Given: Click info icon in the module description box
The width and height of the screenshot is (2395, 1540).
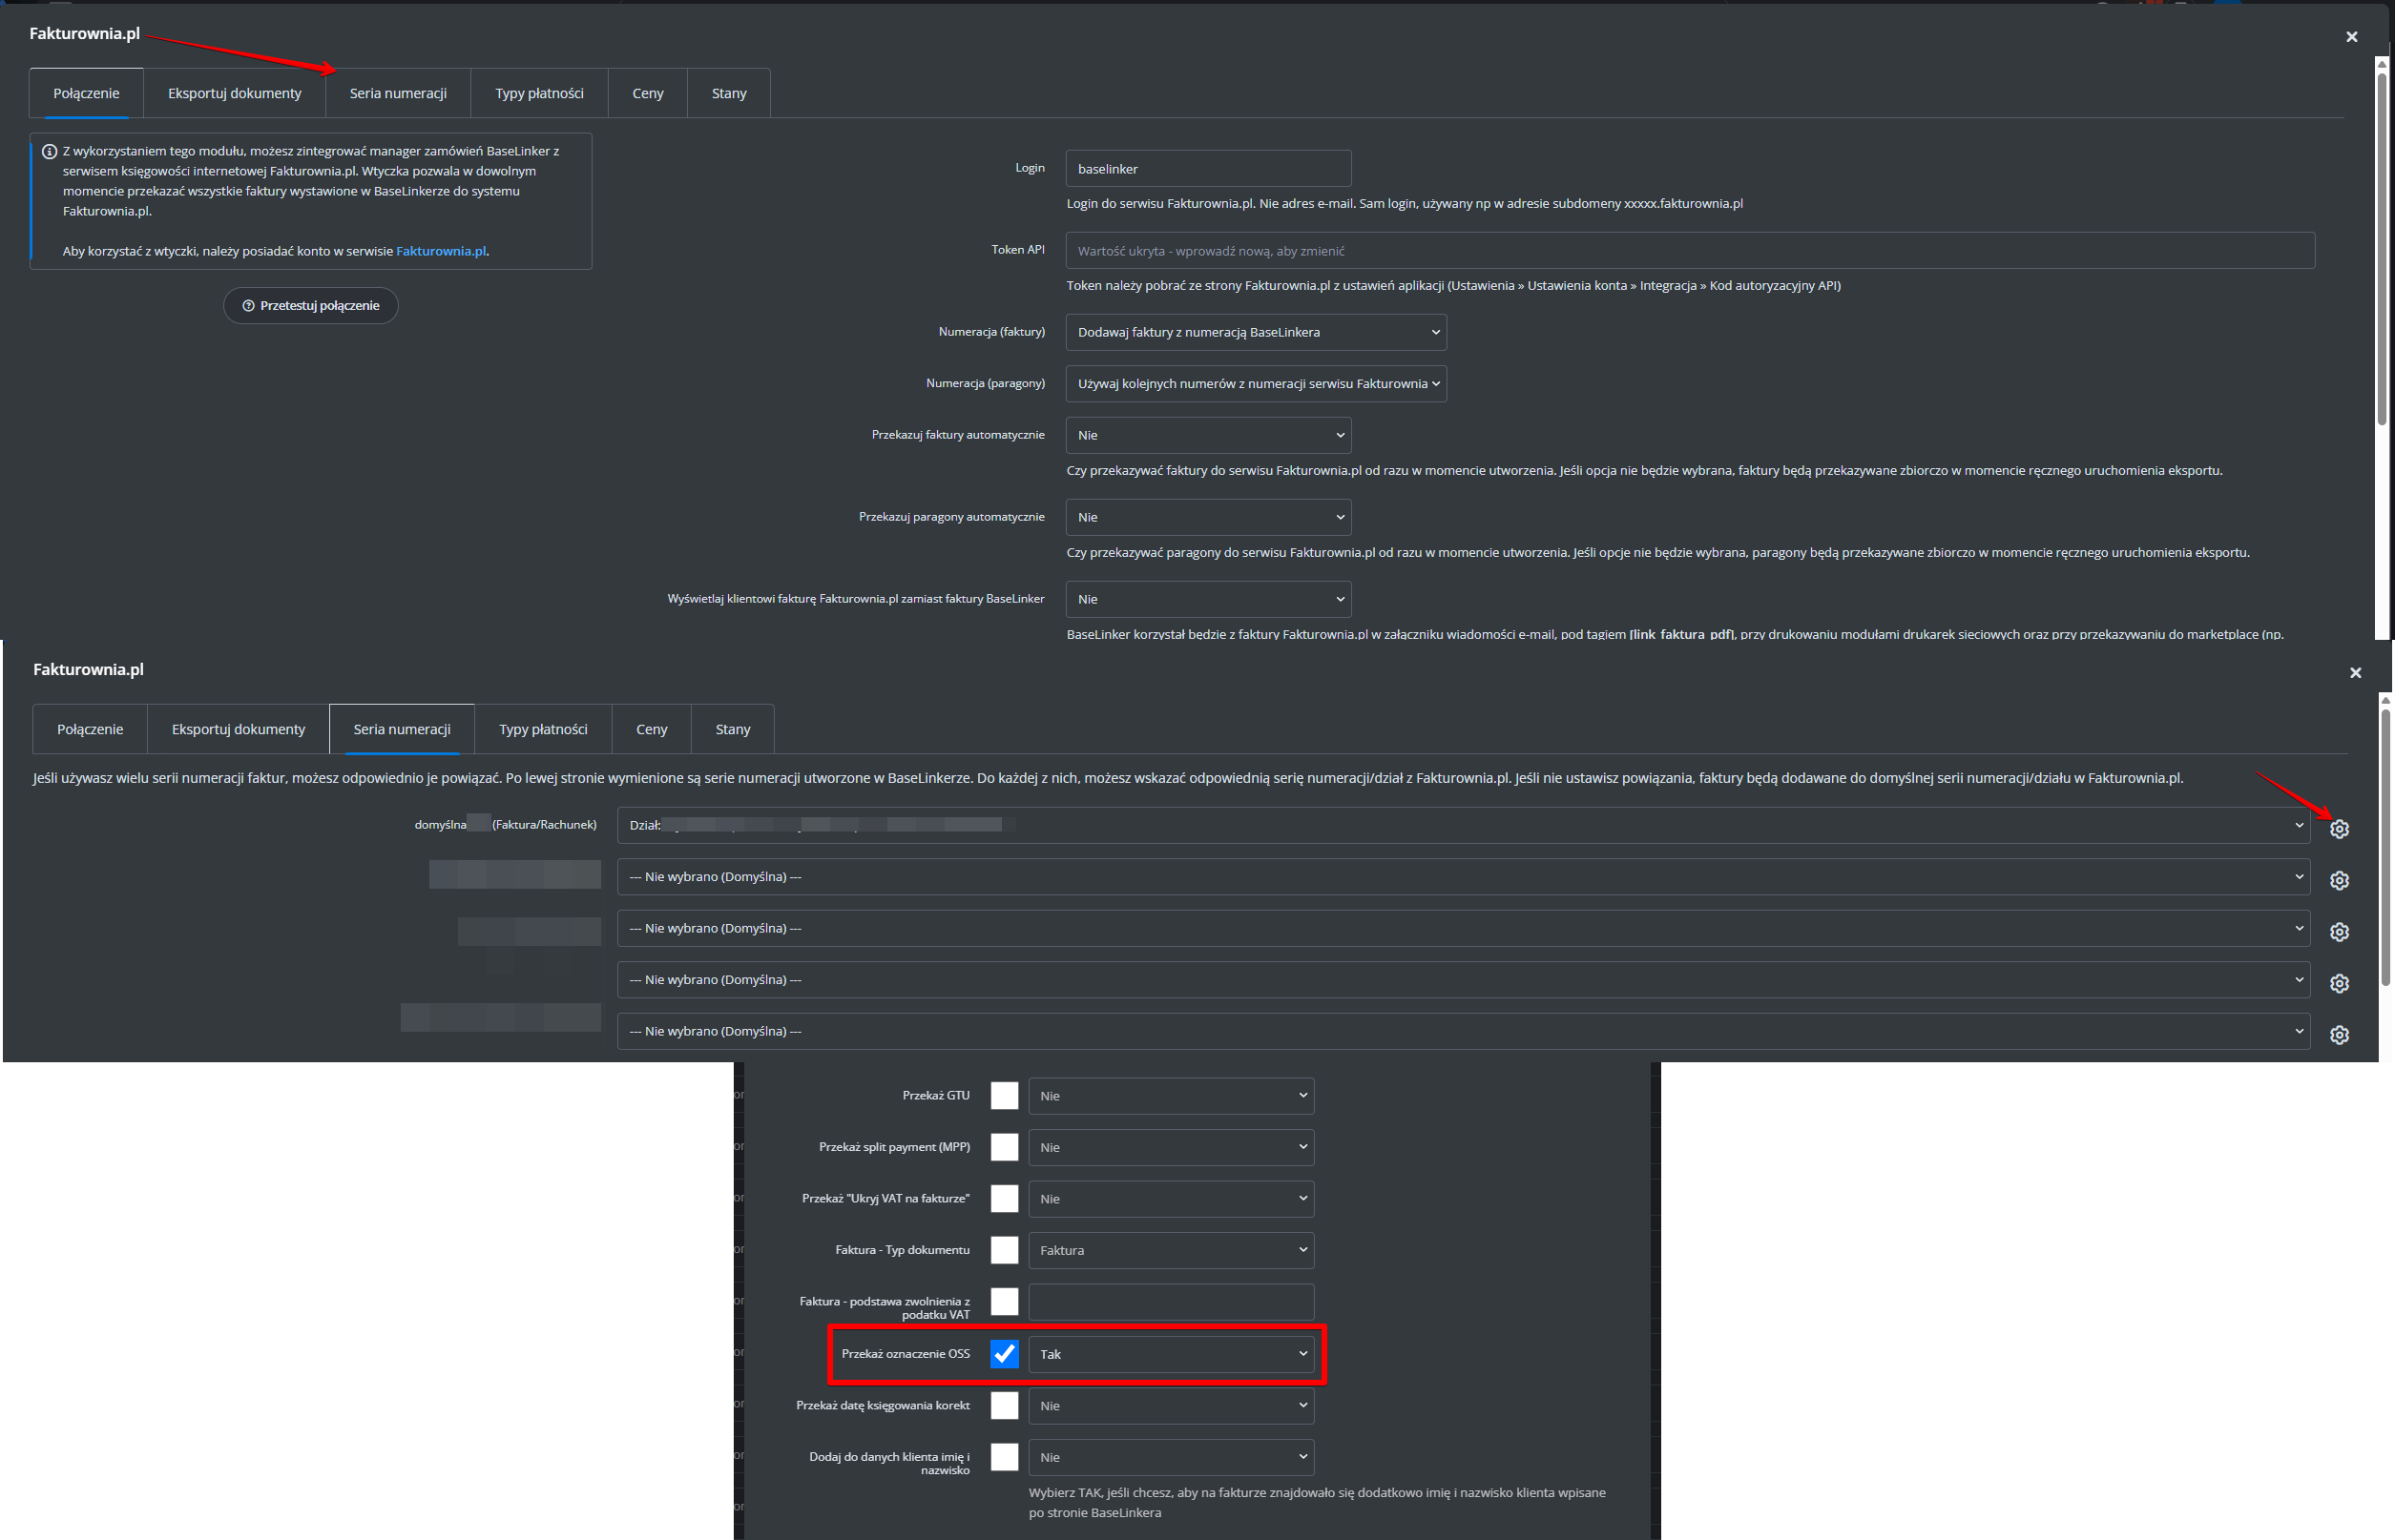Looking at the screenshot, I should [49, 152].
